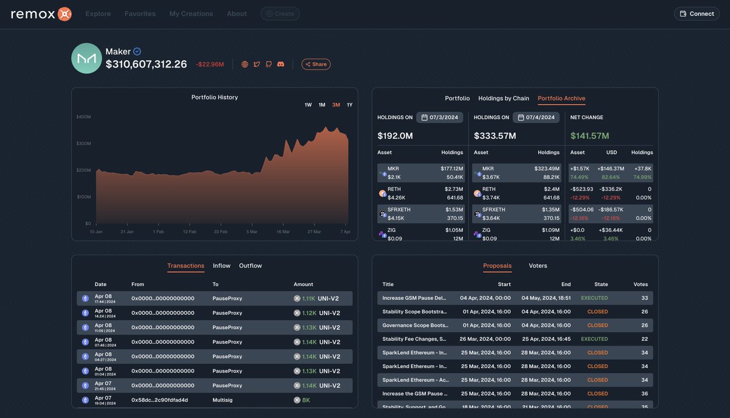Click the RETH asset icon for 07/3/2024
Viewport: 730px width, 418px height.
tap(383, 193)
